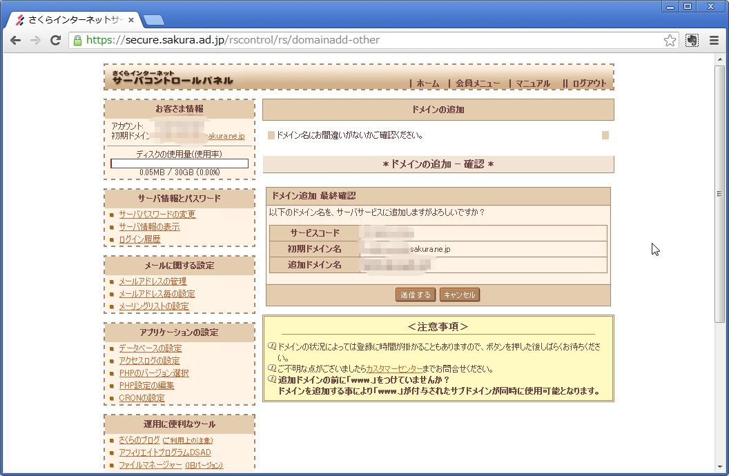This screenshot has width=729, height=476.
Task: Click the browser forward arrow
Action: tap(35, 41)
